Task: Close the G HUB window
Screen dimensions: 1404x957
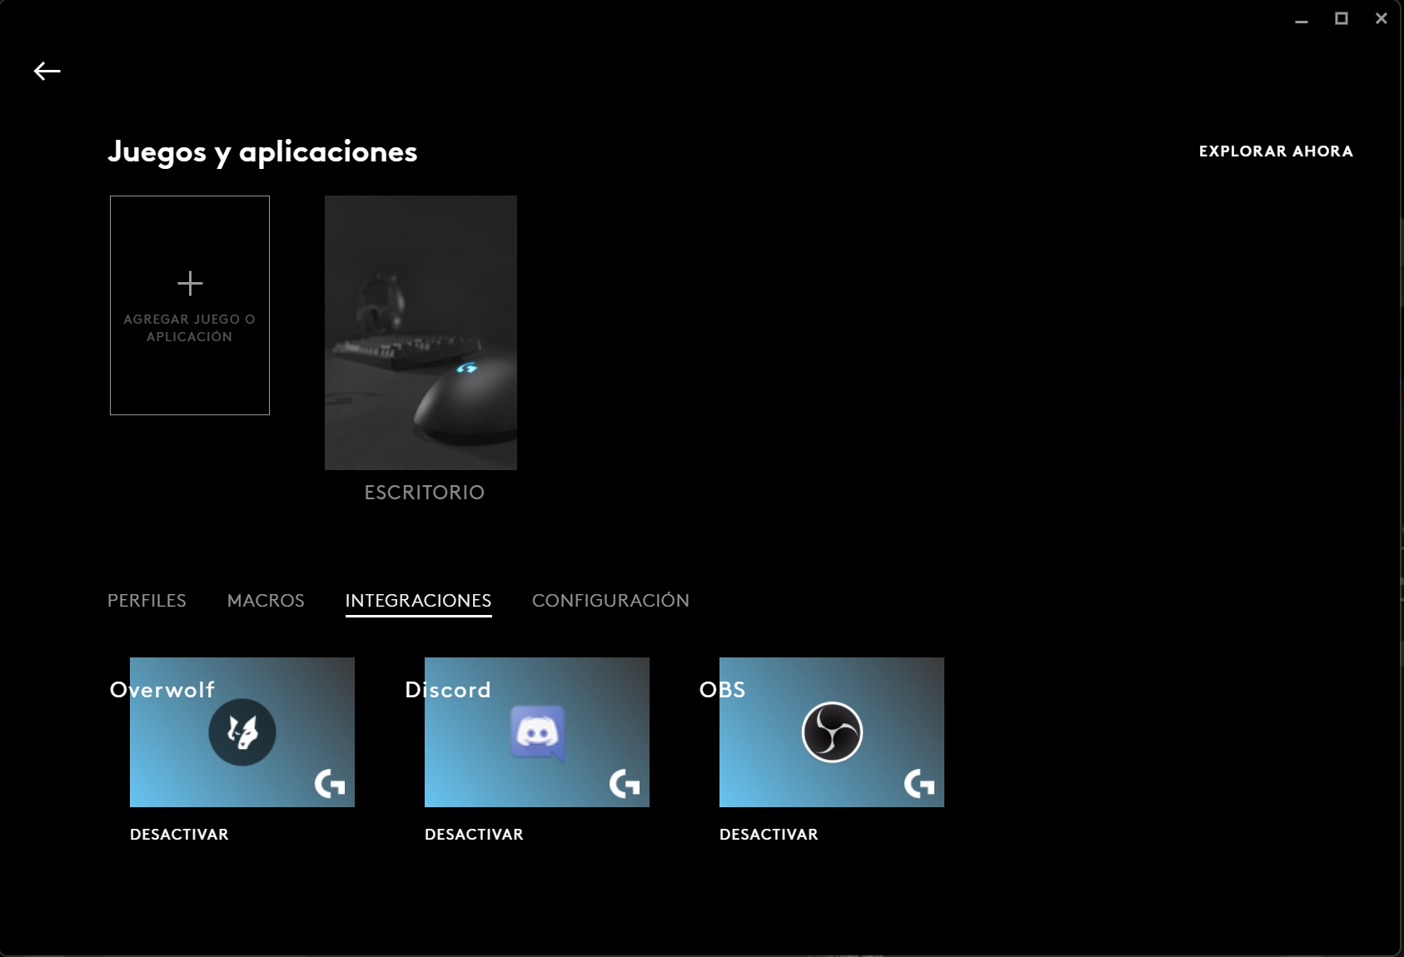Action: pyautogui.click(x=1382, y=18)
